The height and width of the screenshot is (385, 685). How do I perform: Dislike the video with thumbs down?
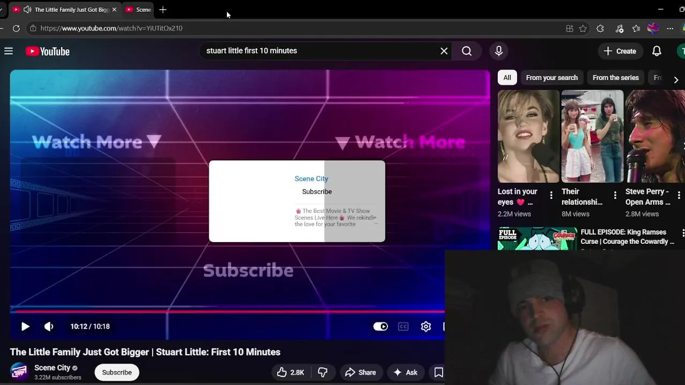323,372
